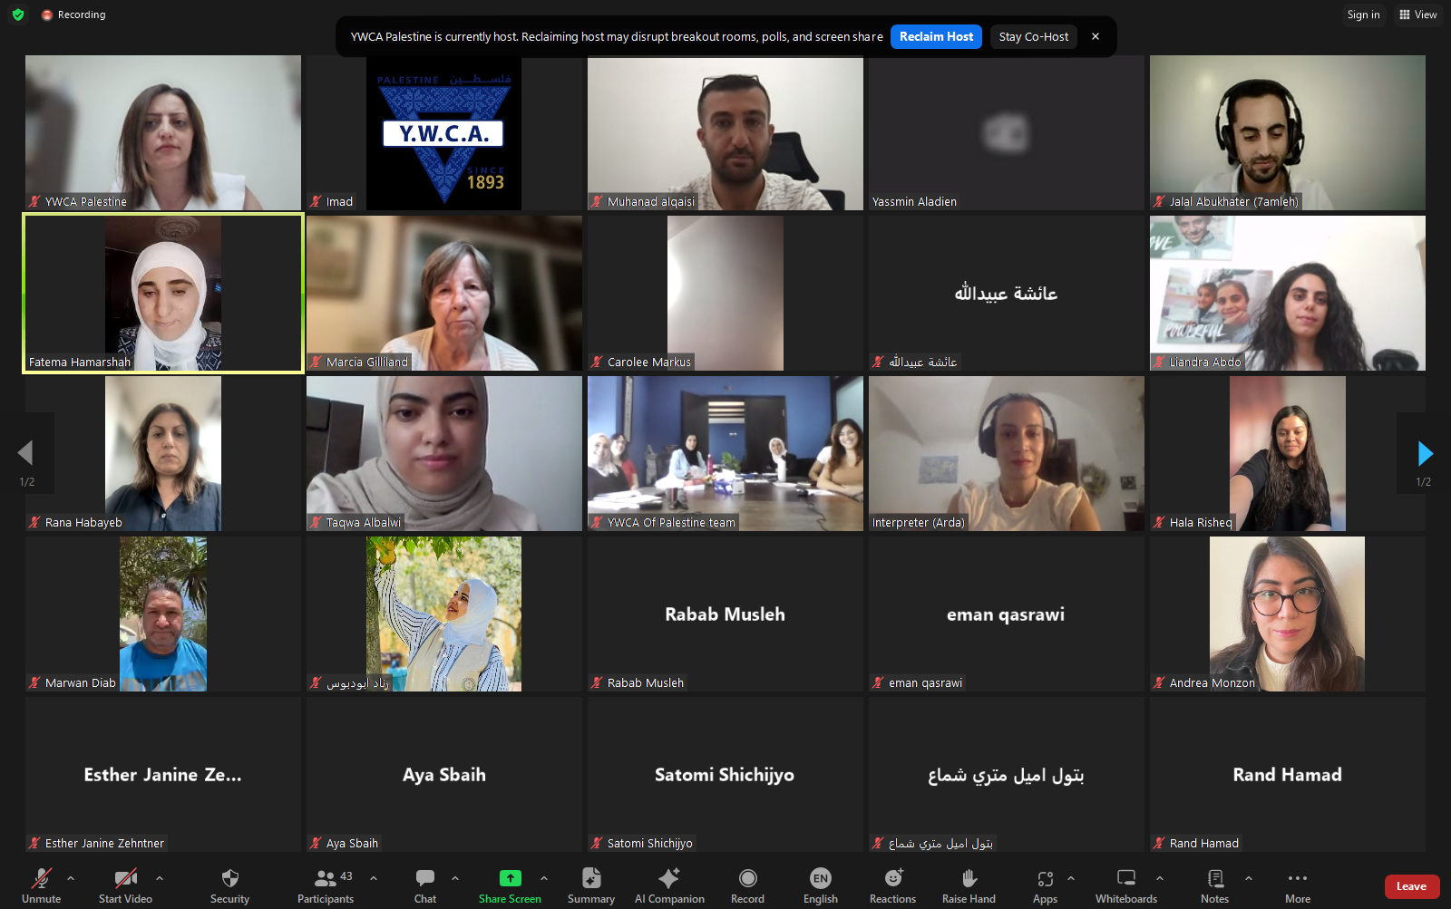Click the Record button icon

[747, 878]
